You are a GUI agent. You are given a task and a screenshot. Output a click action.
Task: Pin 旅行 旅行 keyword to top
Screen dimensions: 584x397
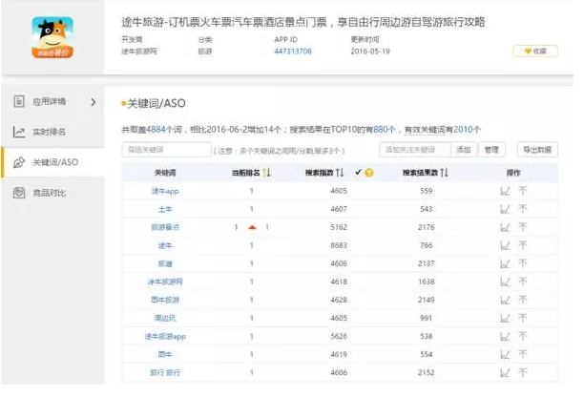523,372
